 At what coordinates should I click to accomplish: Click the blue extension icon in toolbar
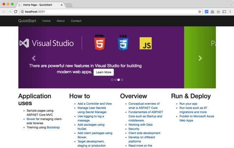(207, 12)
